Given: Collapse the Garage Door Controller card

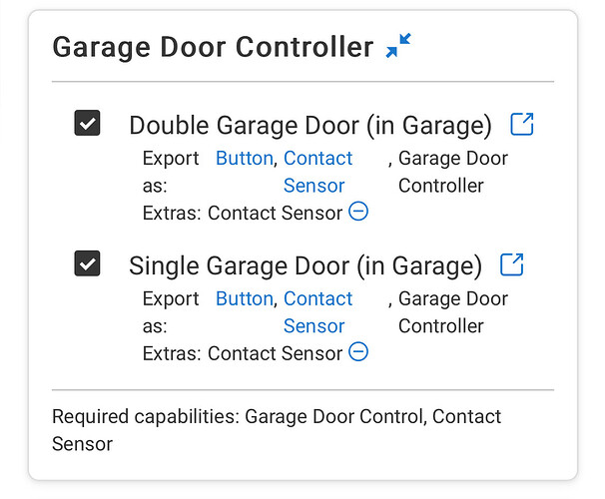Looking at the screenshot, I should 398,46.
